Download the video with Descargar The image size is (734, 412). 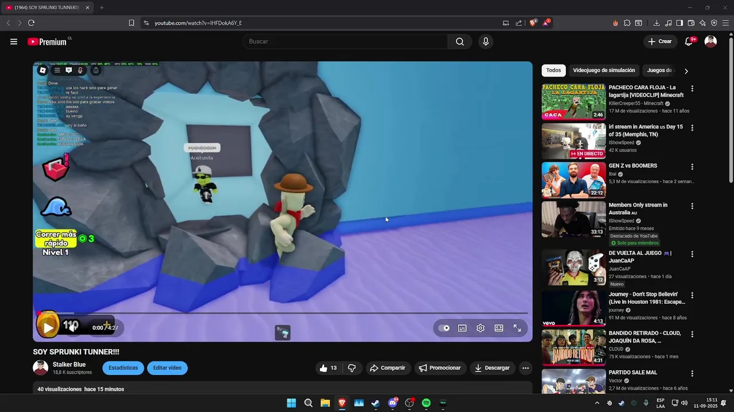coord(492,368)
